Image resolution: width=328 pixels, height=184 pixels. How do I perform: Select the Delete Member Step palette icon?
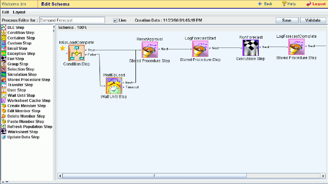click(x=4, y=116)
